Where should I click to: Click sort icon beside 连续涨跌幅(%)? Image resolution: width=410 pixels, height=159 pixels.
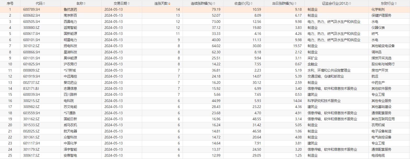coord(214,3)
